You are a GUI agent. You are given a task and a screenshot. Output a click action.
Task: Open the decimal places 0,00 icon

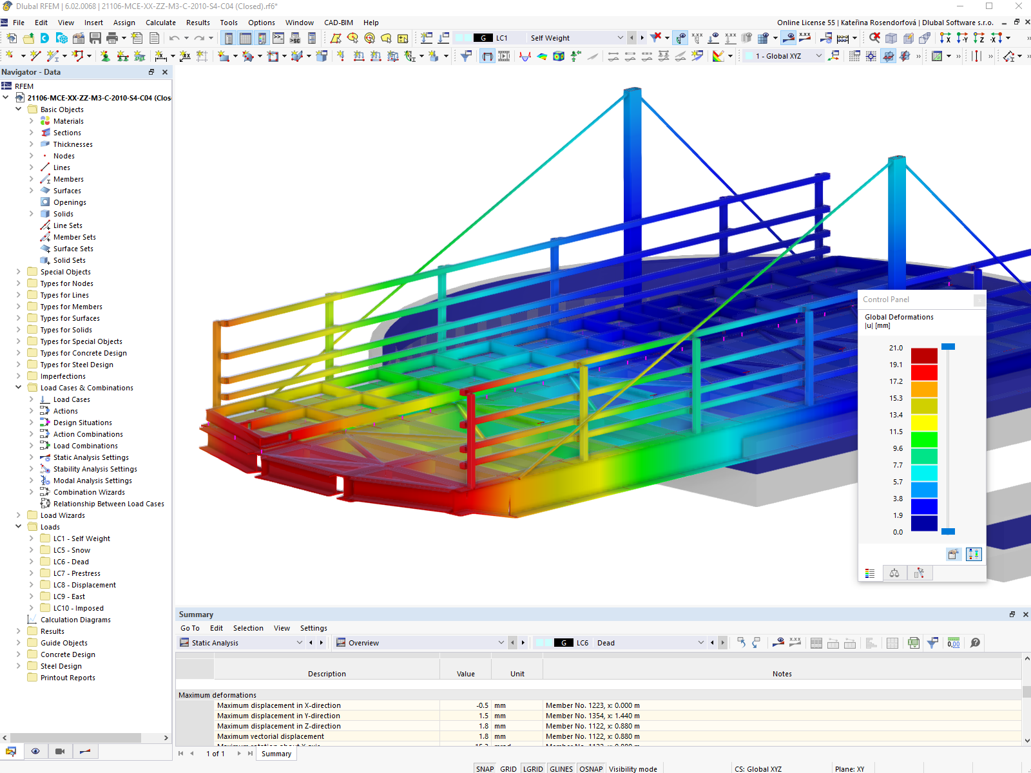954,642
